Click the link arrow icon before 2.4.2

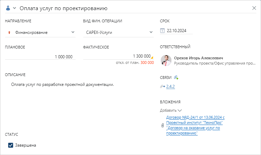[x=162, y=86]
